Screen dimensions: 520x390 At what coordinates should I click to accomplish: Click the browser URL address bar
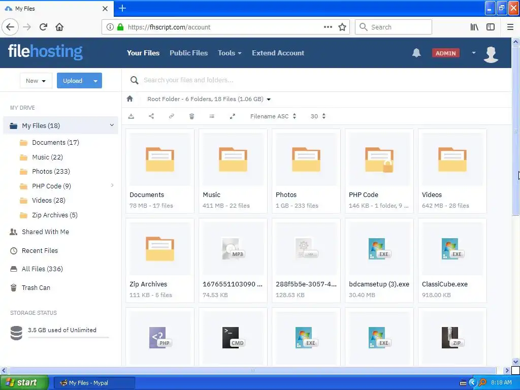[225, 27]
